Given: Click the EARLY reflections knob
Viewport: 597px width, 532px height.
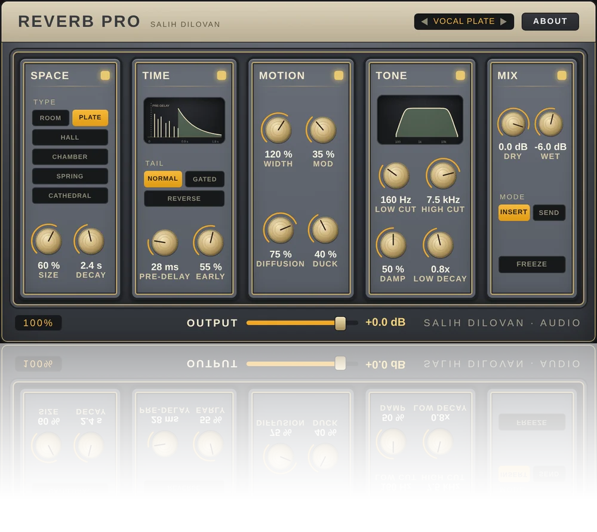Looking at the screenshot, I should pos(210,242).
